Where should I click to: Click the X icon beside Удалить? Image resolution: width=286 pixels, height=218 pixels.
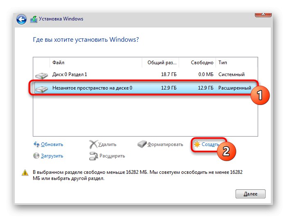[x=93, y=144]
